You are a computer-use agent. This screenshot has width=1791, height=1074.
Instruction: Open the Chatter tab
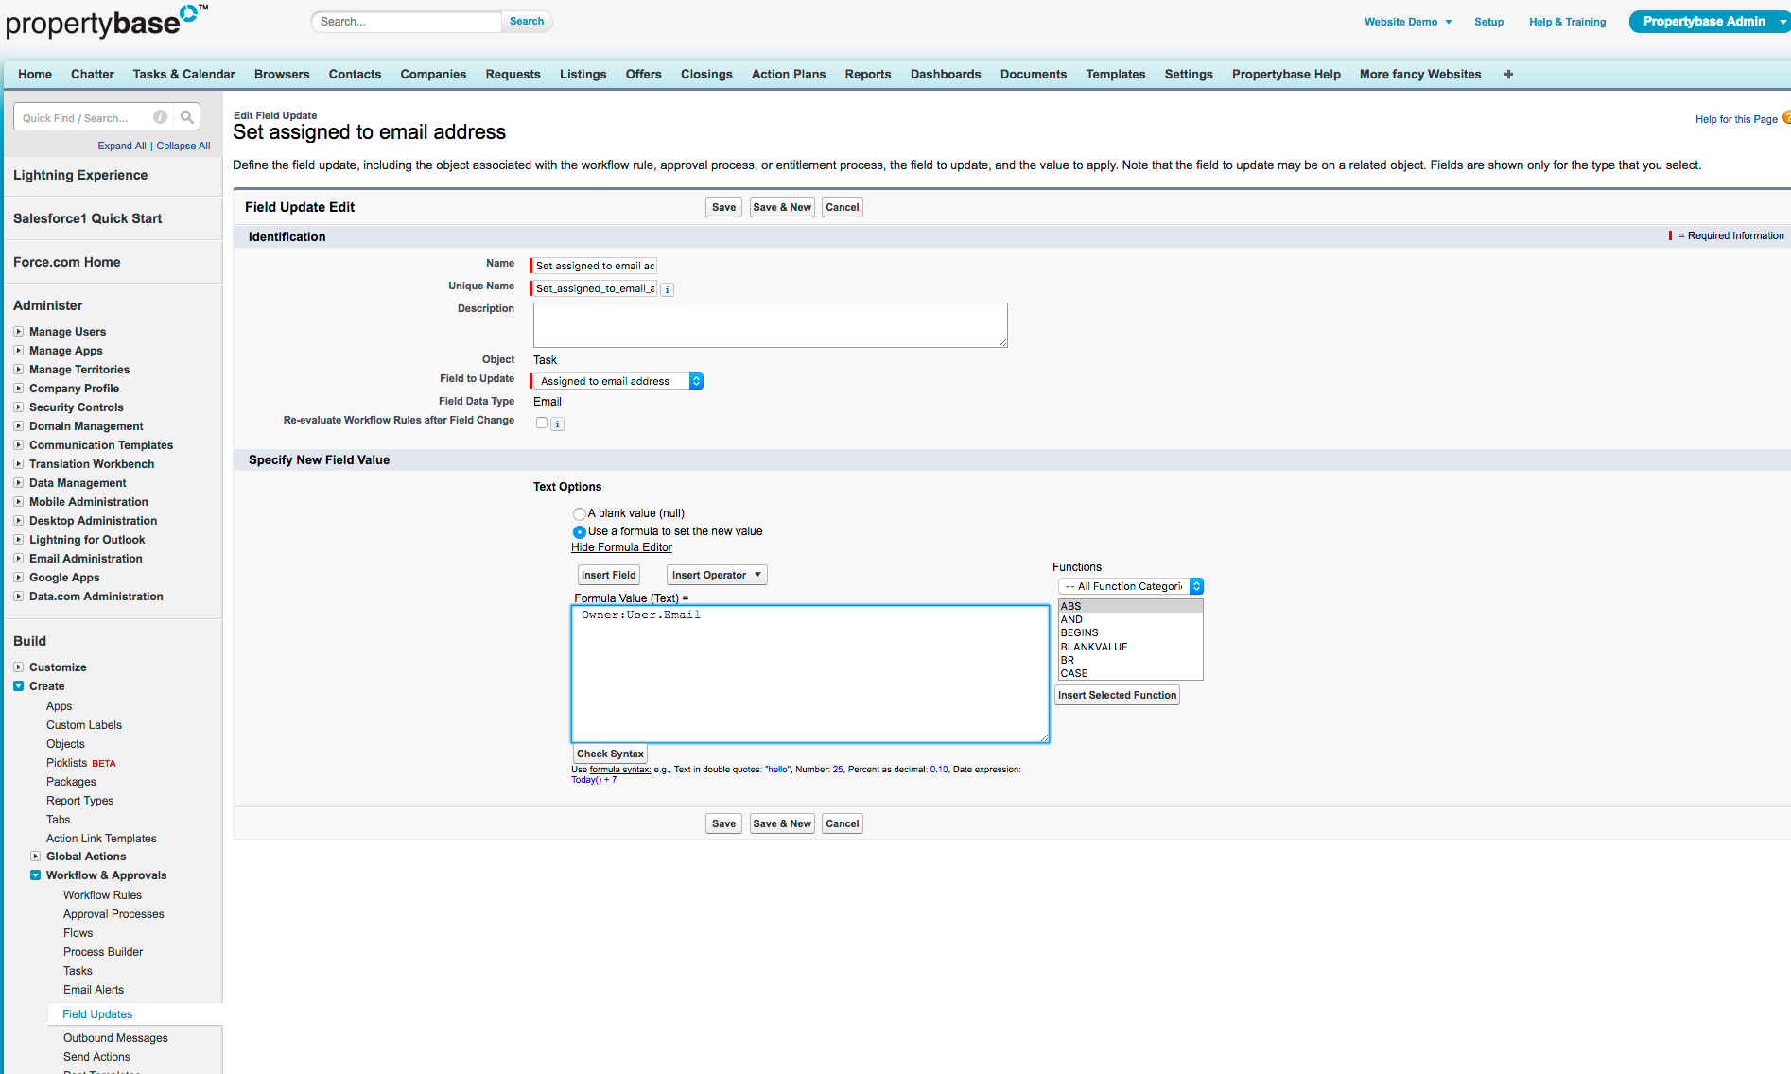pos(93,74)
